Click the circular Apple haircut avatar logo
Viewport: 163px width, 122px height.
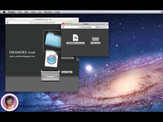[10, 102]
